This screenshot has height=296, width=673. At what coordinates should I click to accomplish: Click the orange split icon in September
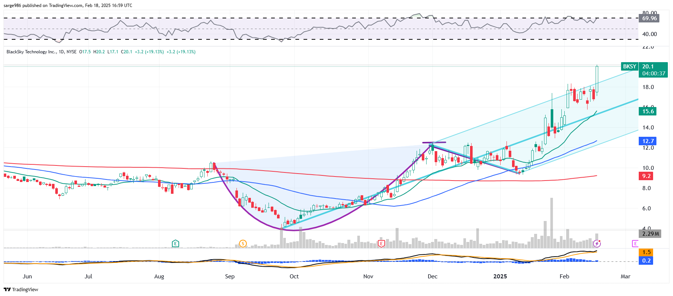(242, 243)
